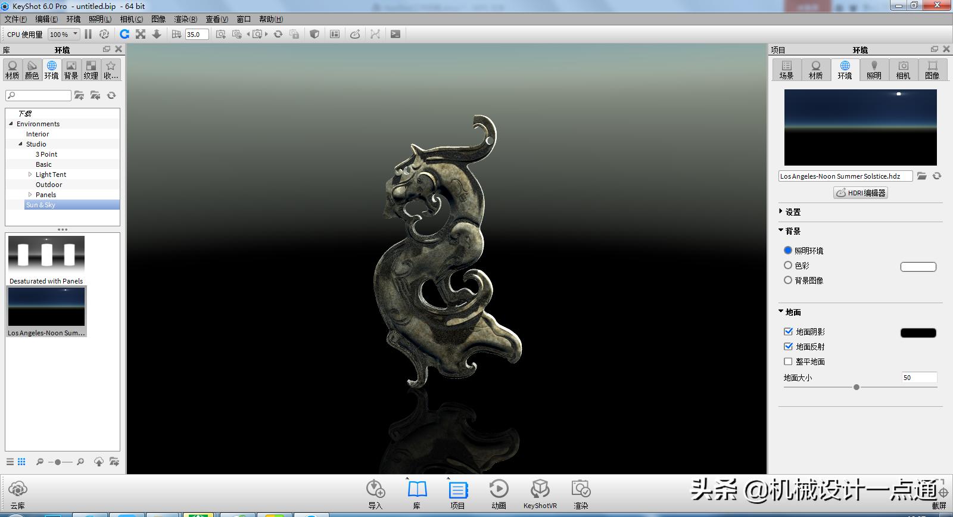Open the Render menu in menu bar

click(x=185, y=19)
